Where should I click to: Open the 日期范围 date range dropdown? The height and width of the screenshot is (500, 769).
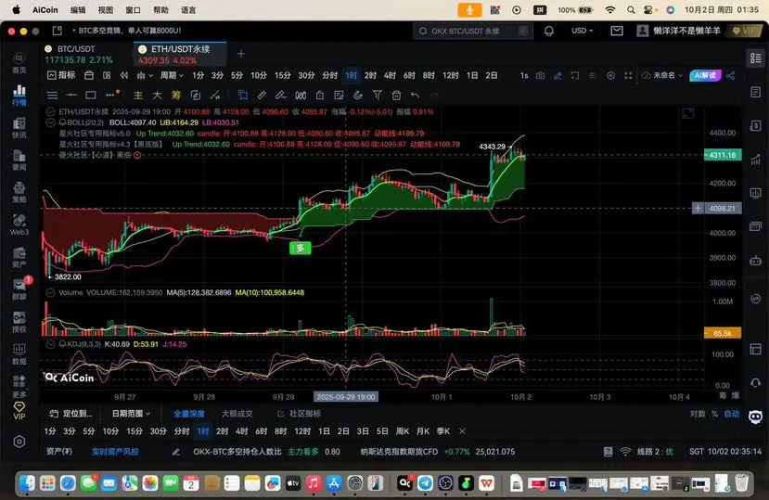pyautogui.click(x=131, y=414)
